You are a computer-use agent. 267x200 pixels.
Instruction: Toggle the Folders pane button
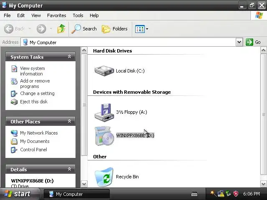(x=115, y=29)
